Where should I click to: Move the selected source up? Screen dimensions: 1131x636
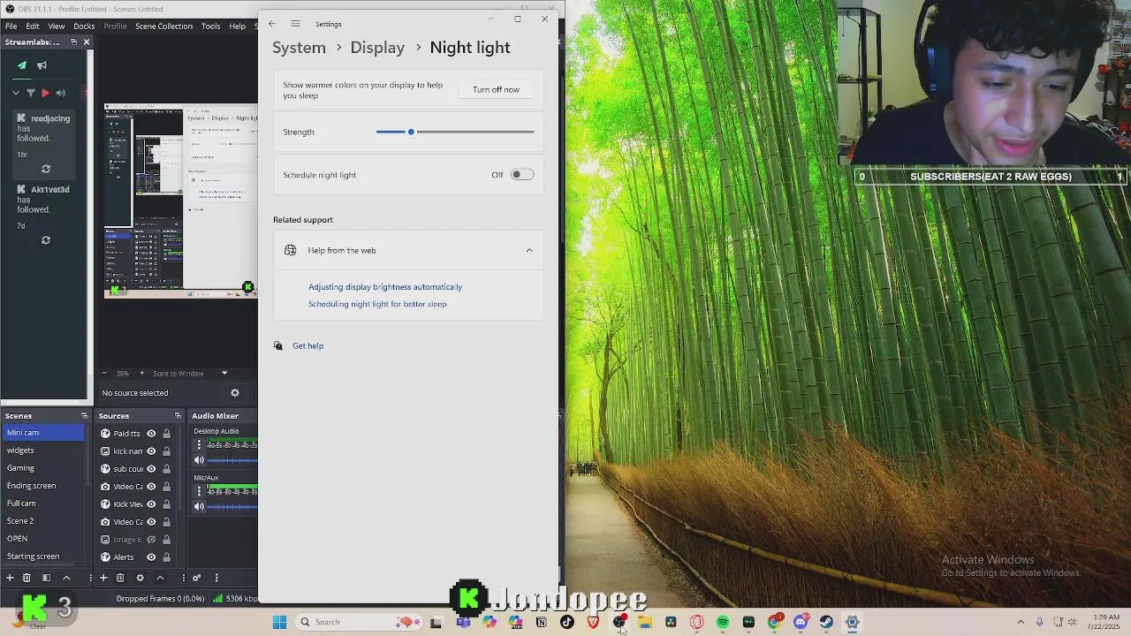pos(160,578)
